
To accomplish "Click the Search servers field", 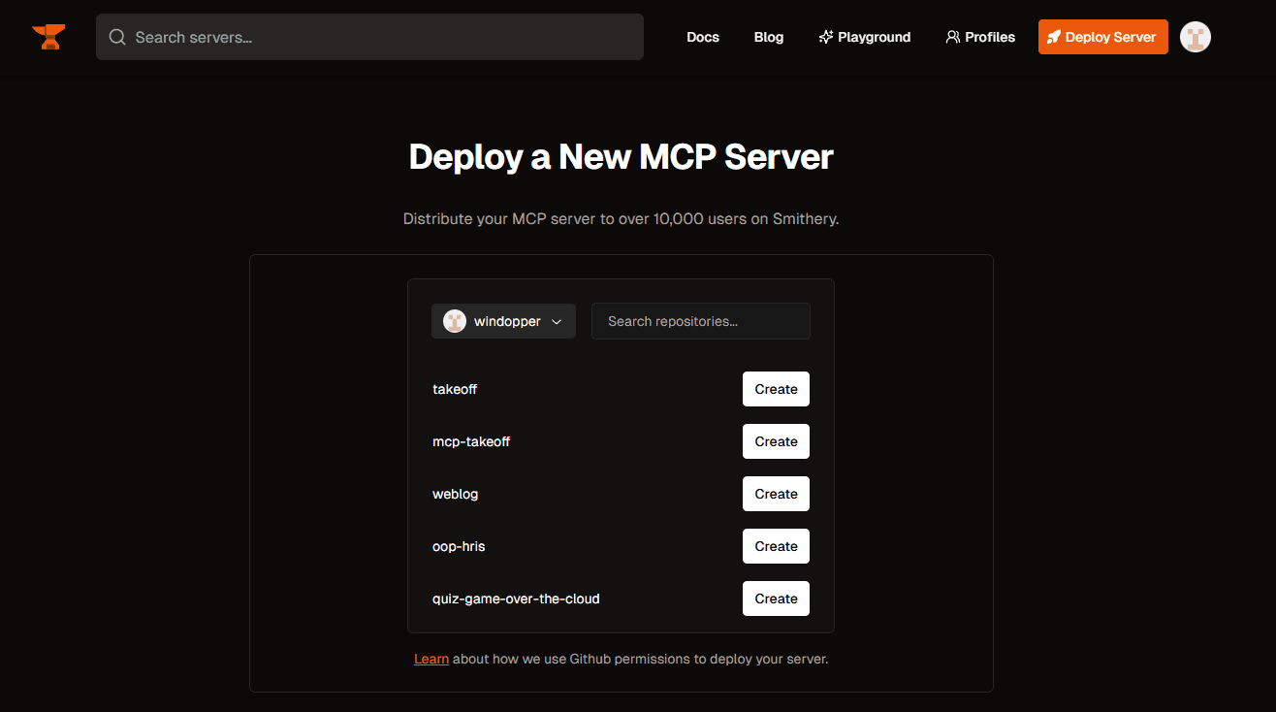I will [369, 37].
